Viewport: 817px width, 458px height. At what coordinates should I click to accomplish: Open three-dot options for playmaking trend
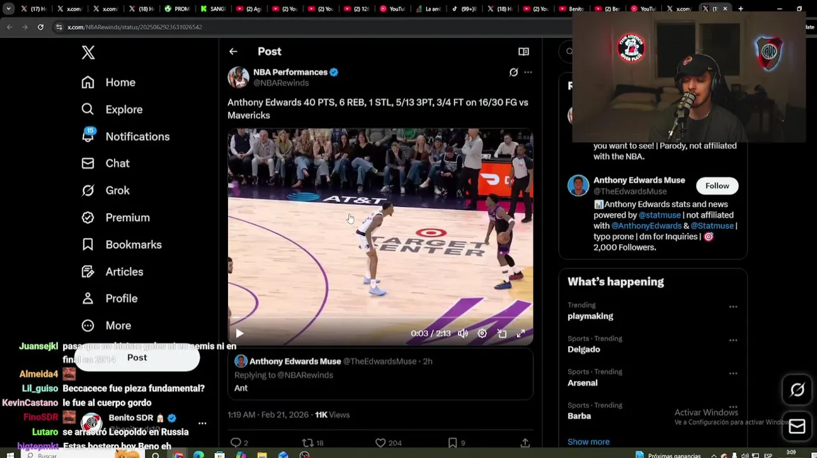point(733,307)
